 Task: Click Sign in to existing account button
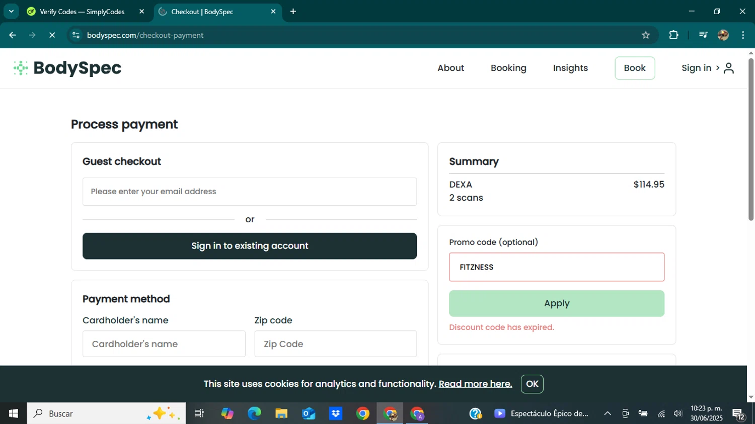[250, 246]
